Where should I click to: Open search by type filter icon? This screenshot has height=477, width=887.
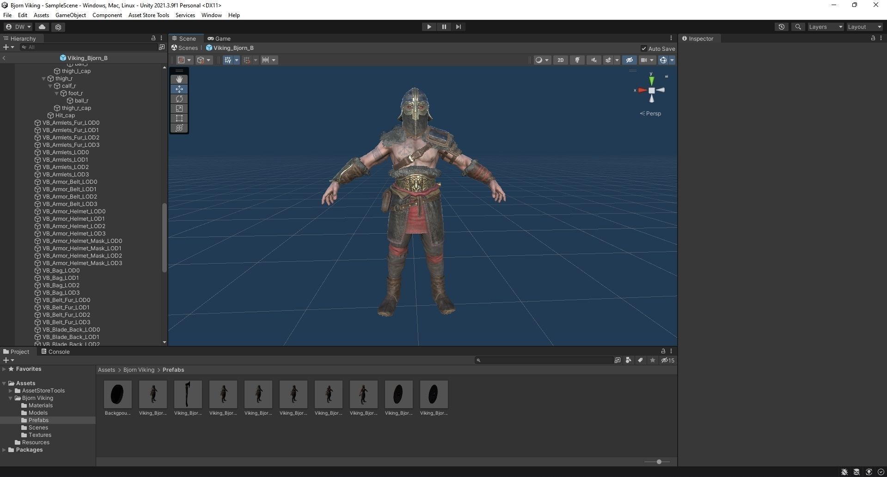[x=629, y=361]
